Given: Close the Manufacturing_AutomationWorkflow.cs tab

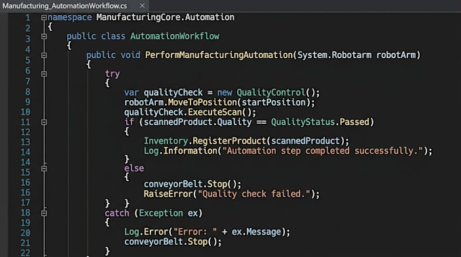Looking at the screenshot, I should (142, 5).
